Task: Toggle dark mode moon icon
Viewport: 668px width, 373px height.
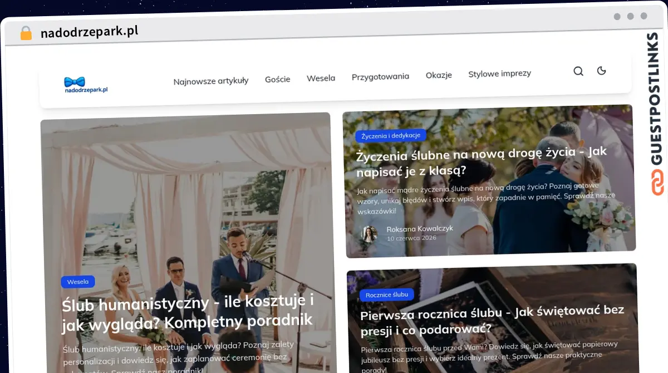Action: (601, 71)
